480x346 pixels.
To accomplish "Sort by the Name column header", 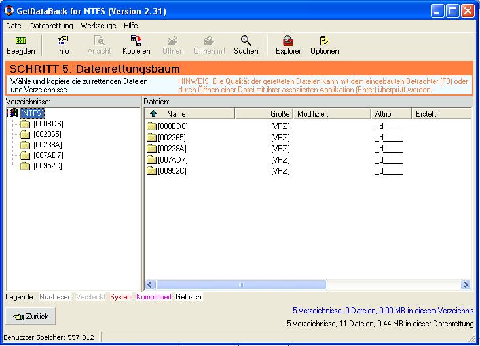I will (x=189, y=114).
